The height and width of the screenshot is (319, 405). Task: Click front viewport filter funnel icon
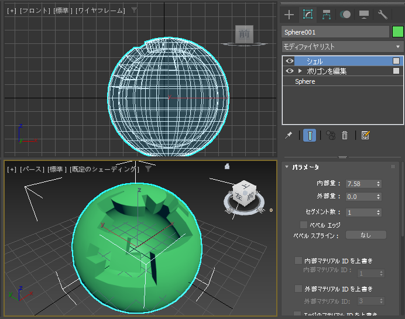tap(134, 11)
